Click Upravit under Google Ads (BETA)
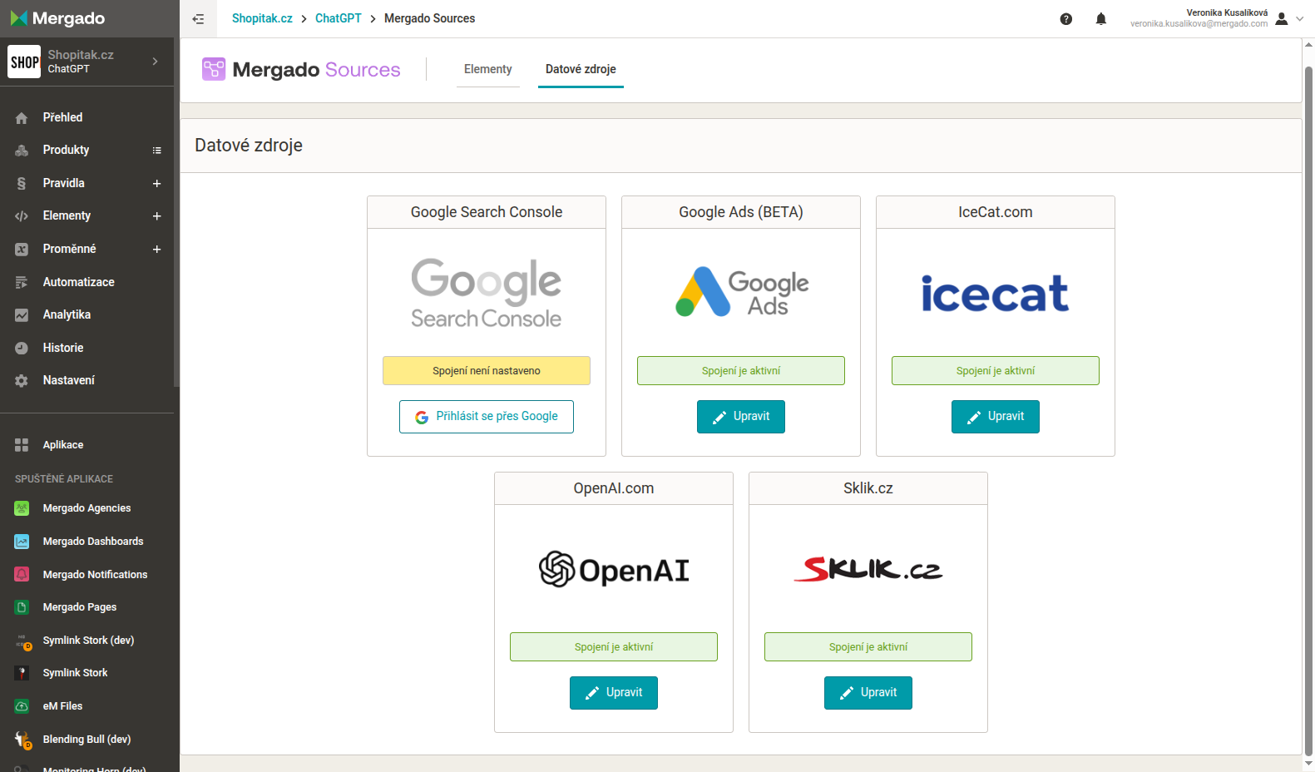The image size is (1315, 772). [x=741, y=417]
